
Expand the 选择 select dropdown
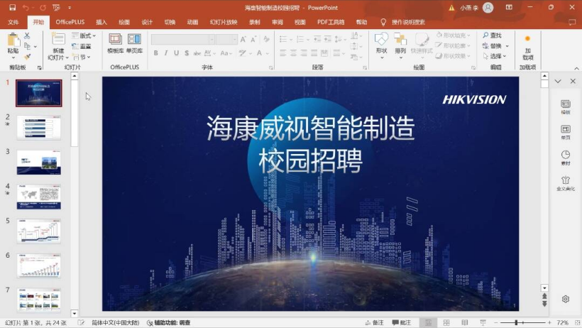495,56
